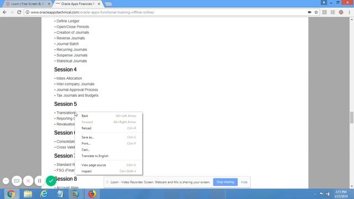Viewport: 354px width, 199px height.
Task: Click the first gray extension icon in the toolbar
Action: pos(325,12)
